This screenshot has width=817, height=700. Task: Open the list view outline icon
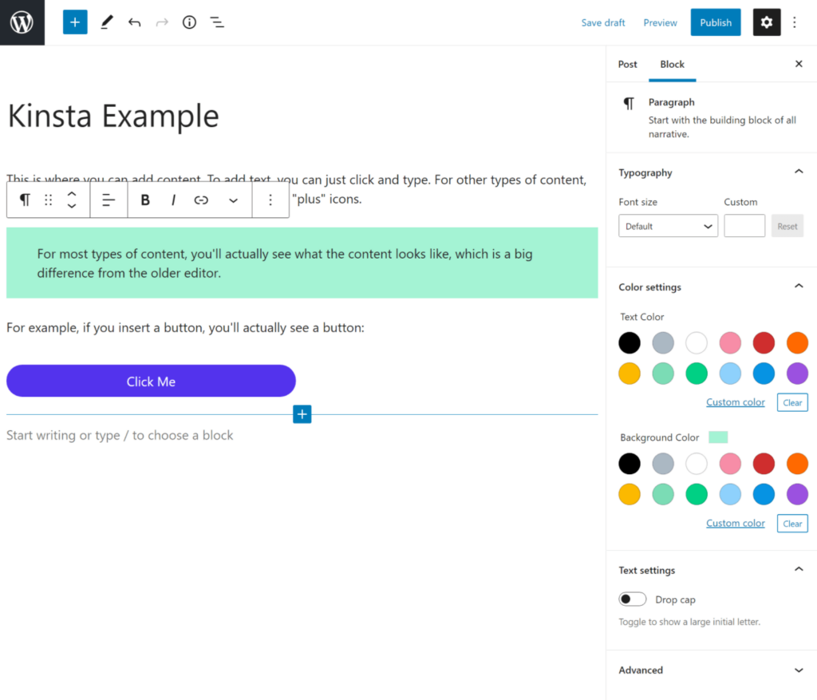pos(217,22)
